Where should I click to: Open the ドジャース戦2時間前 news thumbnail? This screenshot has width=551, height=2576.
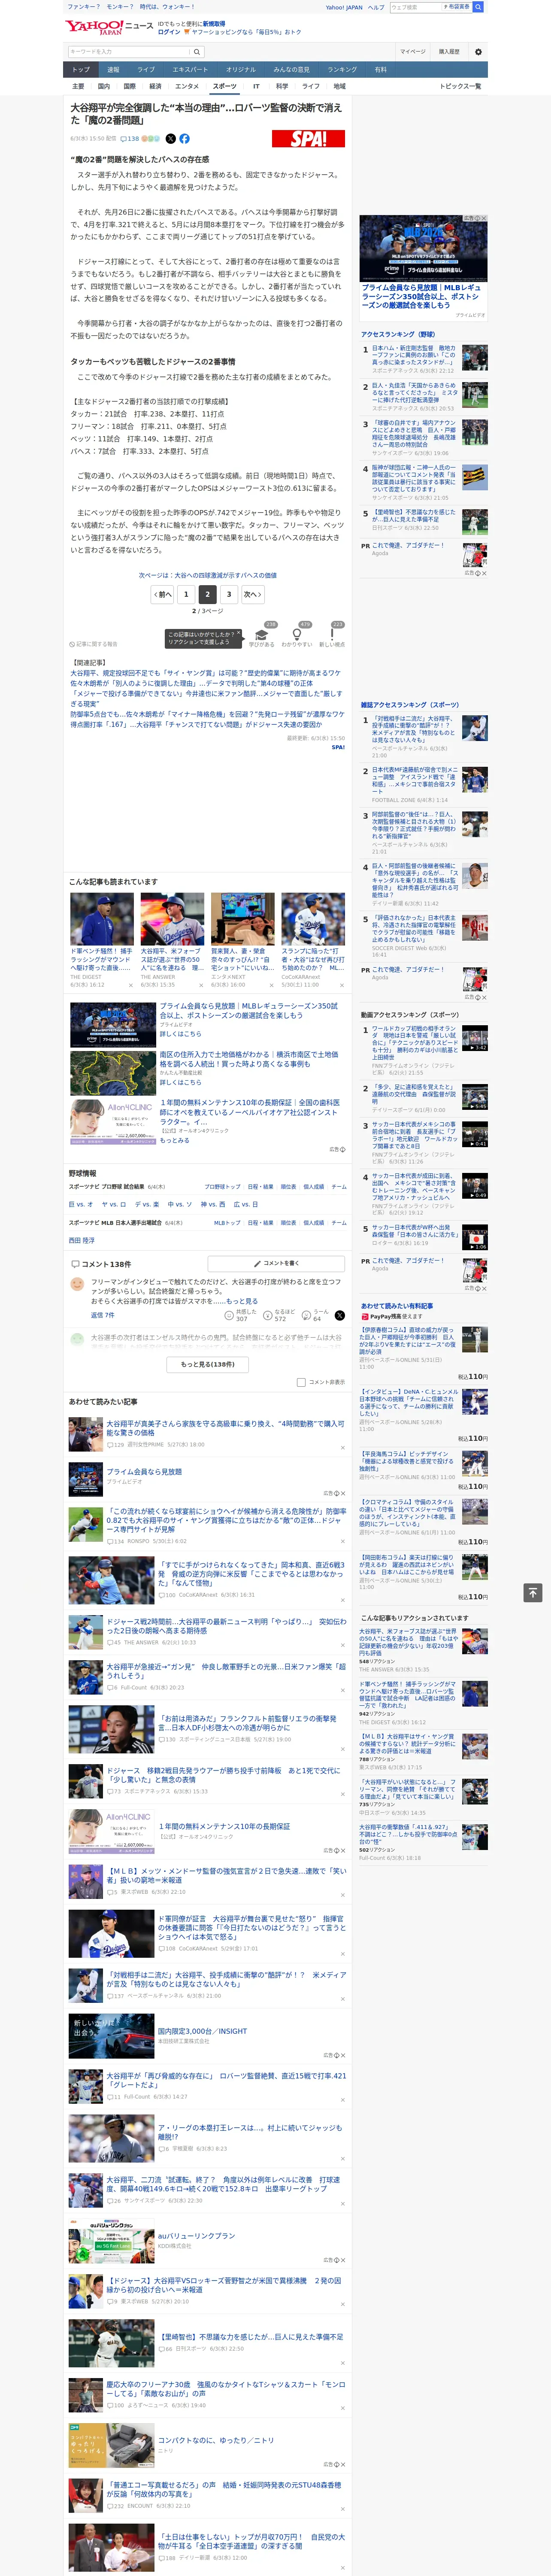tap(85, 1631)
